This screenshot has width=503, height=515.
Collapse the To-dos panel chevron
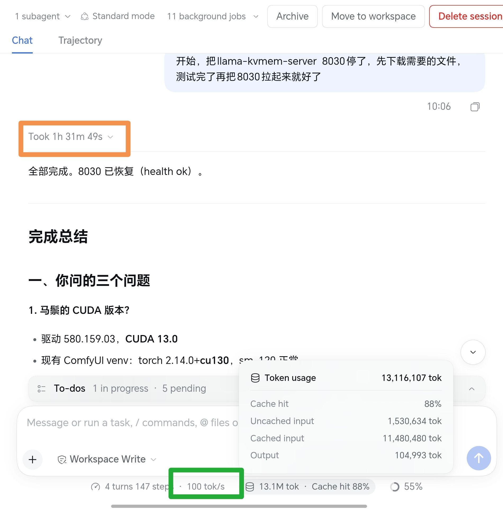click(x=472, y=389)
